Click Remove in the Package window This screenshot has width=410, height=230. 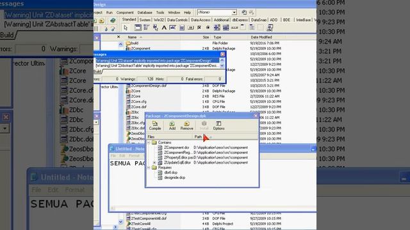pyautogui.click(x=186, y=125)
